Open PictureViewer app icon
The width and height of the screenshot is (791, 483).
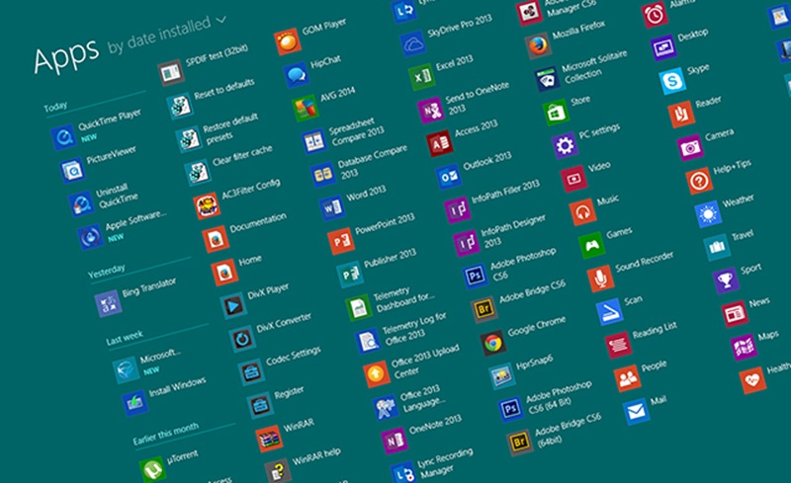[x=72, y=171]
